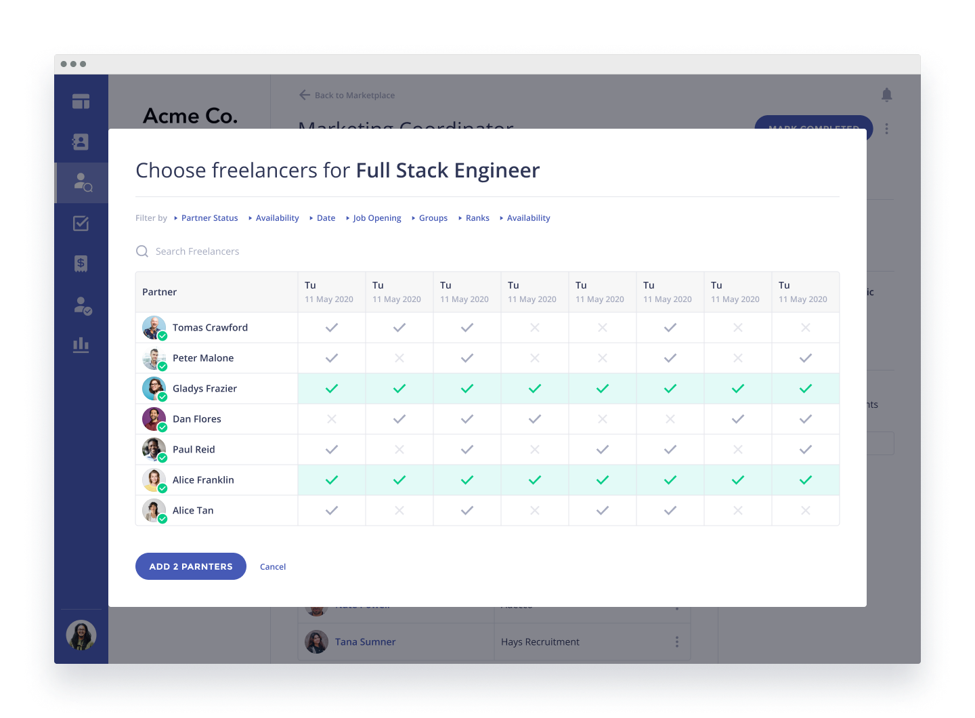Open the three-dot menu beside Mark Completed
The image size is (975, 718).
tap(887, 129)
